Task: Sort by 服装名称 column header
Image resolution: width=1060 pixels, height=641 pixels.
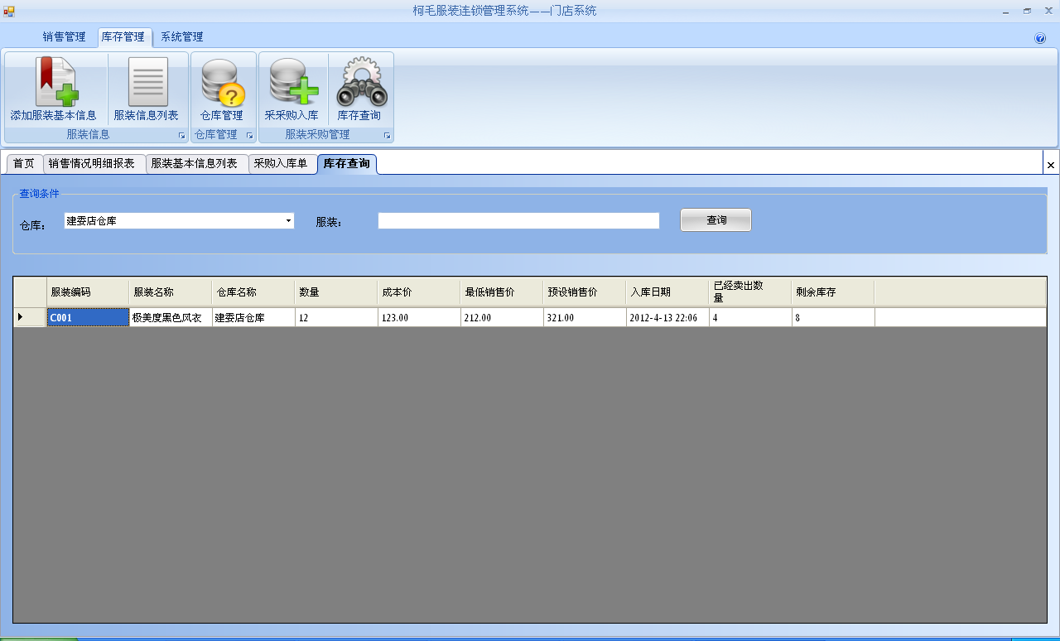Action: point(171,292)
